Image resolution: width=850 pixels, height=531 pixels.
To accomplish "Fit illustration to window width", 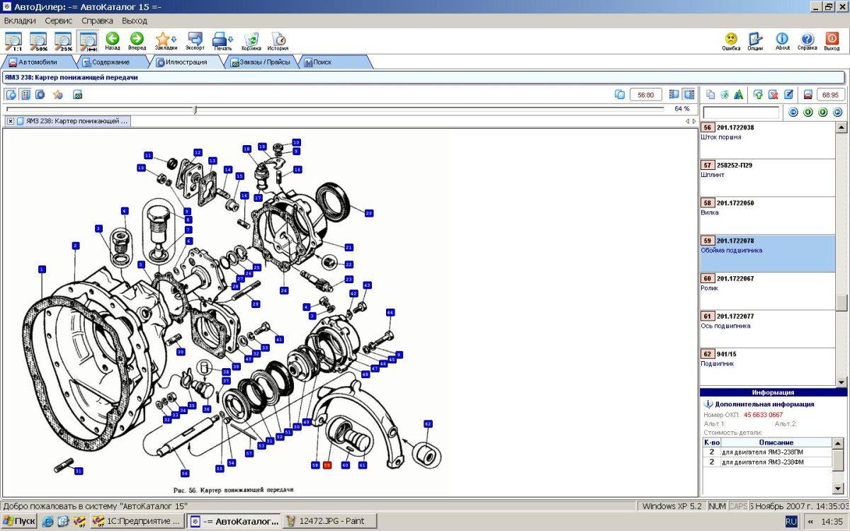I will point(89,41).
